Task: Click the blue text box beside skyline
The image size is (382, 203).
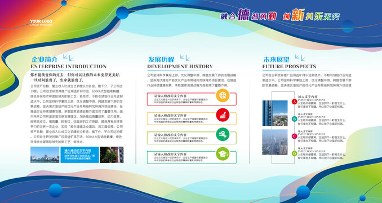Action: coord(79,155)
